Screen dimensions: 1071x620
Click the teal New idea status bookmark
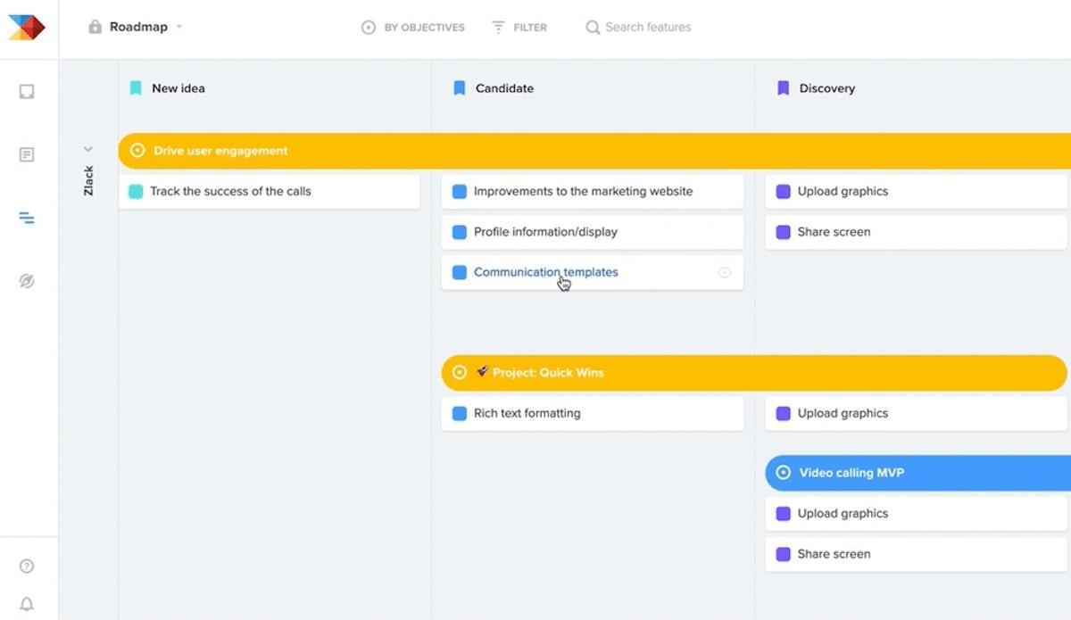[136, 88]
